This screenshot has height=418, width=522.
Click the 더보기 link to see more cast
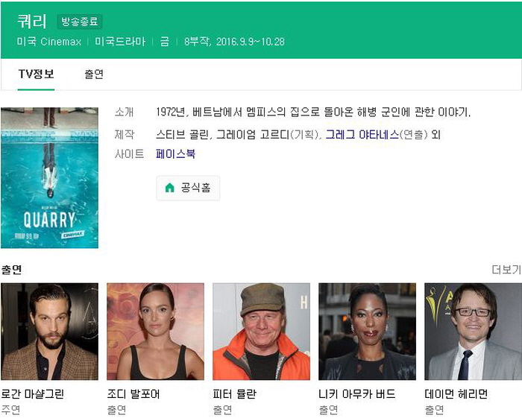506,270
